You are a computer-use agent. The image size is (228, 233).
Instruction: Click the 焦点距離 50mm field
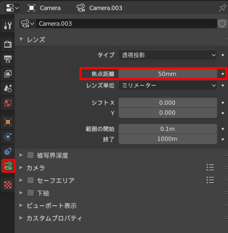[168, 74]
